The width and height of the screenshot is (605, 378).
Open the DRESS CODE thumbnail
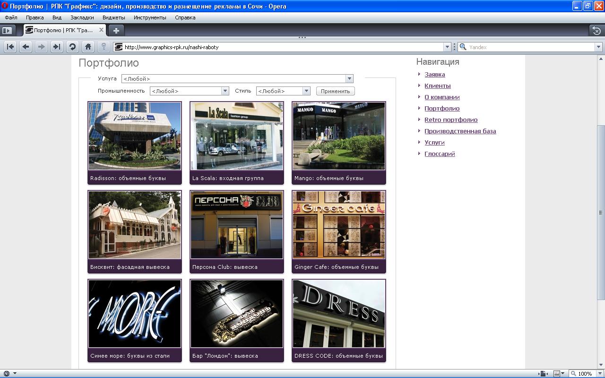tap(339, 314)
